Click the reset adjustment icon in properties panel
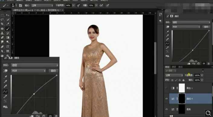The image size is (213, 117). (x=198, y=63)
